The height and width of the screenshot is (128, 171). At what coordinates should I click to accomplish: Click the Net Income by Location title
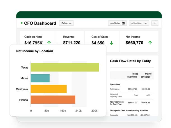click(x=34, y=51)
